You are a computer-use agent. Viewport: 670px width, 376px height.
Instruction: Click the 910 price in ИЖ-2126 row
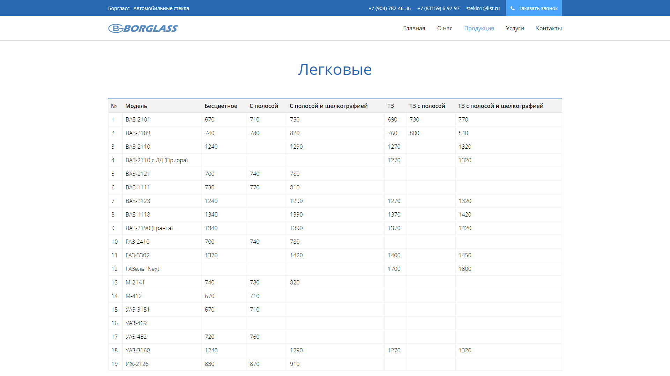(x=295, y=364)
